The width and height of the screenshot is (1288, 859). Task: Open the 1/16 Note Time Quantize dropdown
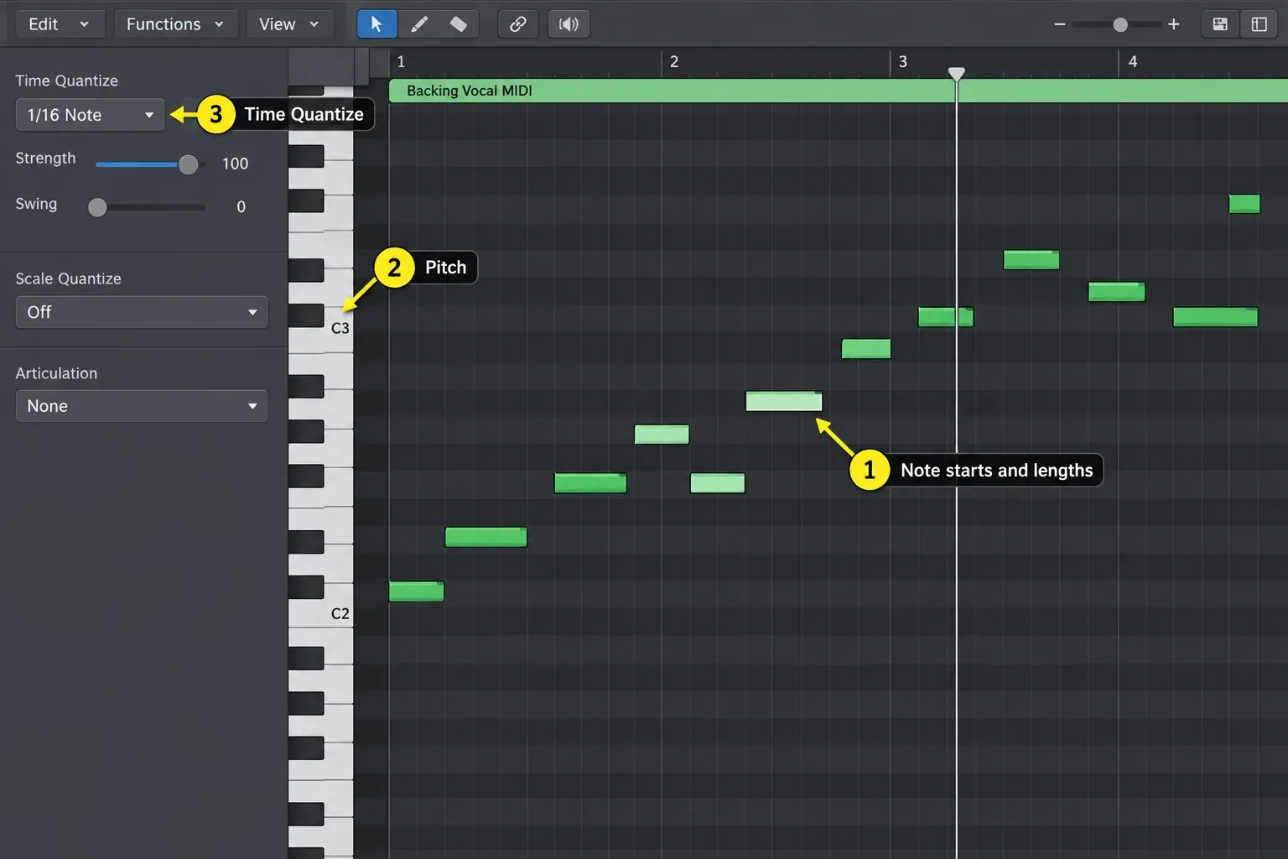pos(90,115)
